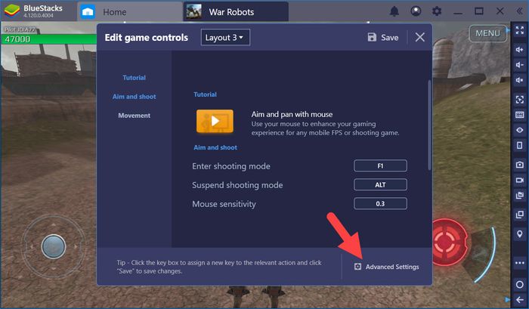This screenshot has width=529, height=309.
Task: Switch to the War Robots tab
Action: pos(236,12)
